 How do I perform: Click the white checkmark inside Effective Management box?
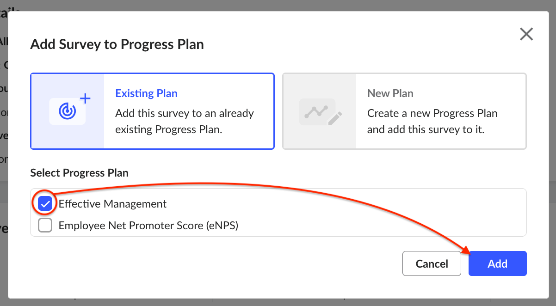point(45,204)
